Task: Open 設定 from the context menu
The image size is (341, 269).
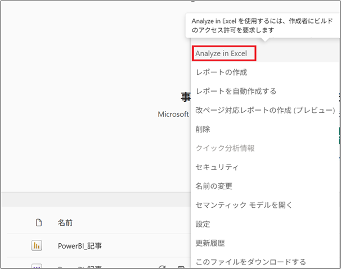Action: coord(203,224)
